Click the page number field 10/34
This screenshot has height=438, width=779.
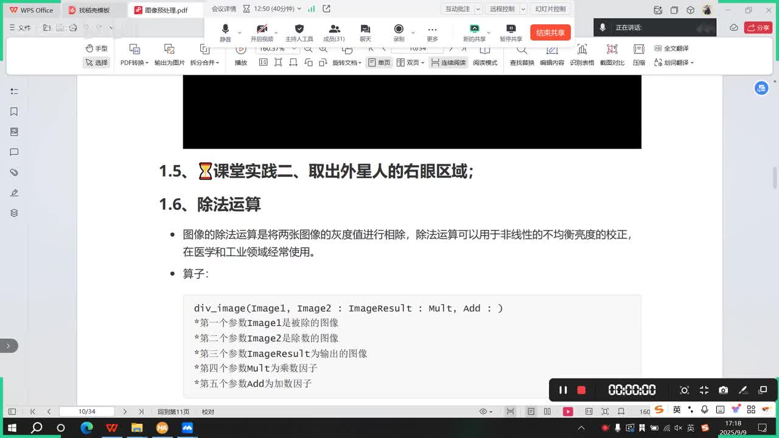tap(87, 412)
